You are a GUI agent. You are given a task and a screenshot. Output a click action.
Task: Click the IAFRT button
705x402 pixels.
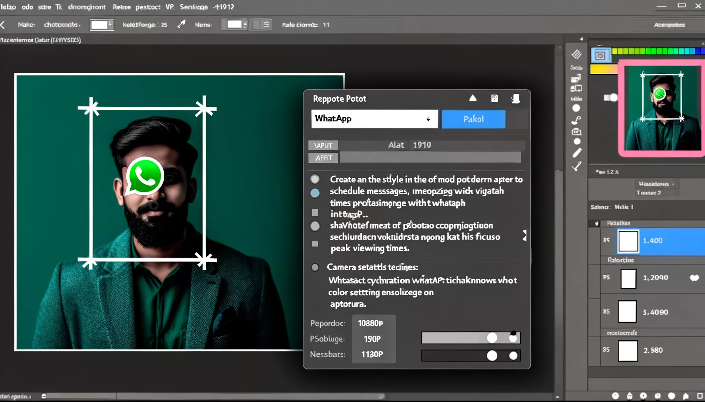pos(323,158)
